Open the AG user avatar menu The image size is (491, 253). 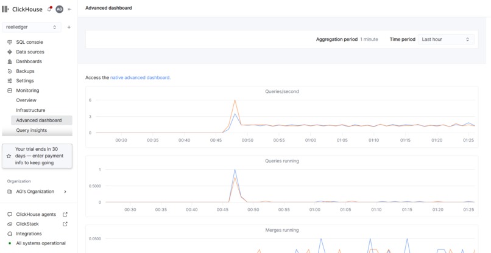(59, 9)
